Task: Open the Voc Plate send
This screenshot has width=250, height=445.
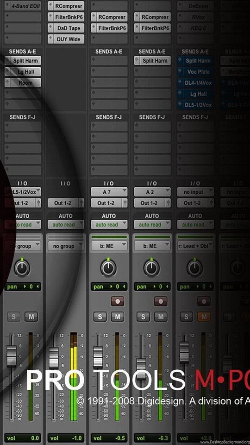Action: 199,71
